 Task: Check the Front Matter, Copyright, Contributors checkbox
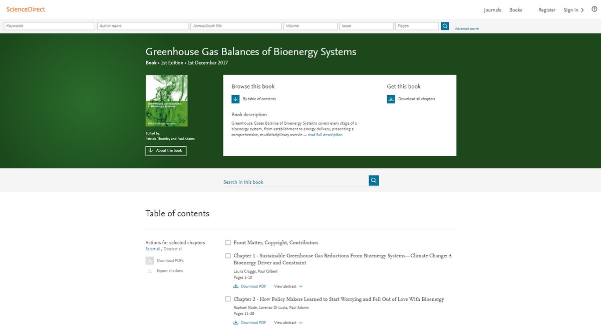[x=228, y=243]
